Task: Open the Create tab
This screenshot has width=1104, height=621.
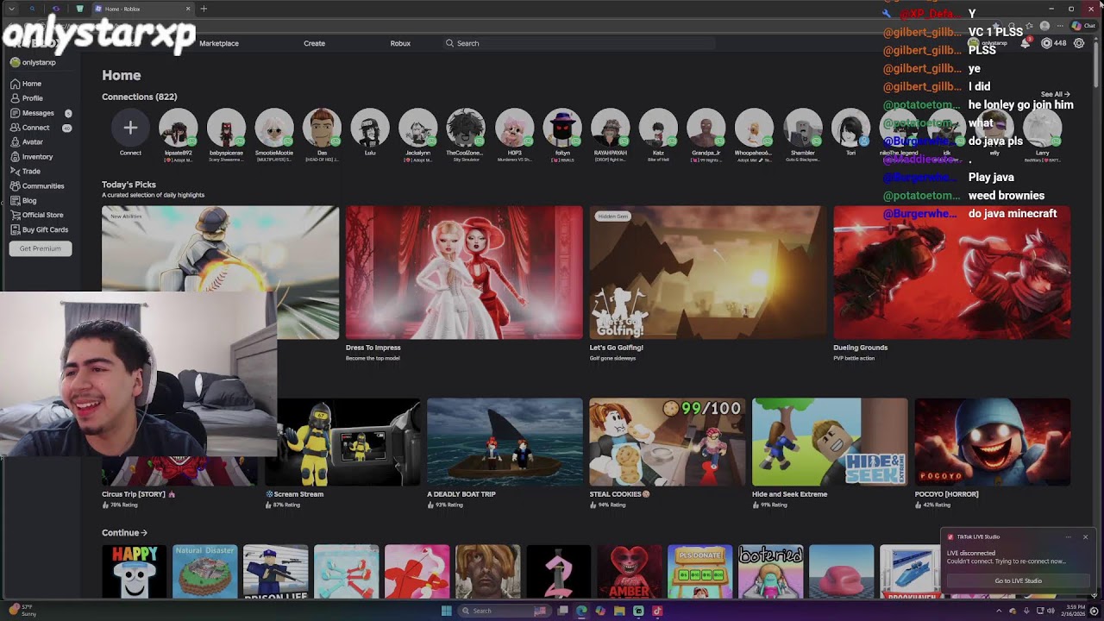Action: point(314,43)
